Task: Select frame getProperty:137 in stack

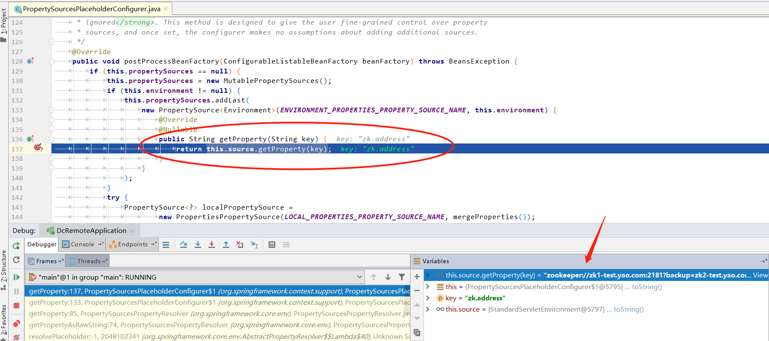Action: (x=217, y=291)
